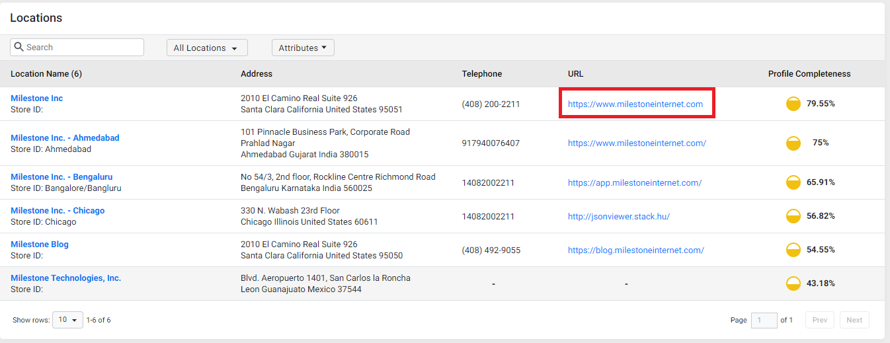Screen dimensions: 890x343
Task: Click the Store ID: Ahmedabad text
Action: 51,149
